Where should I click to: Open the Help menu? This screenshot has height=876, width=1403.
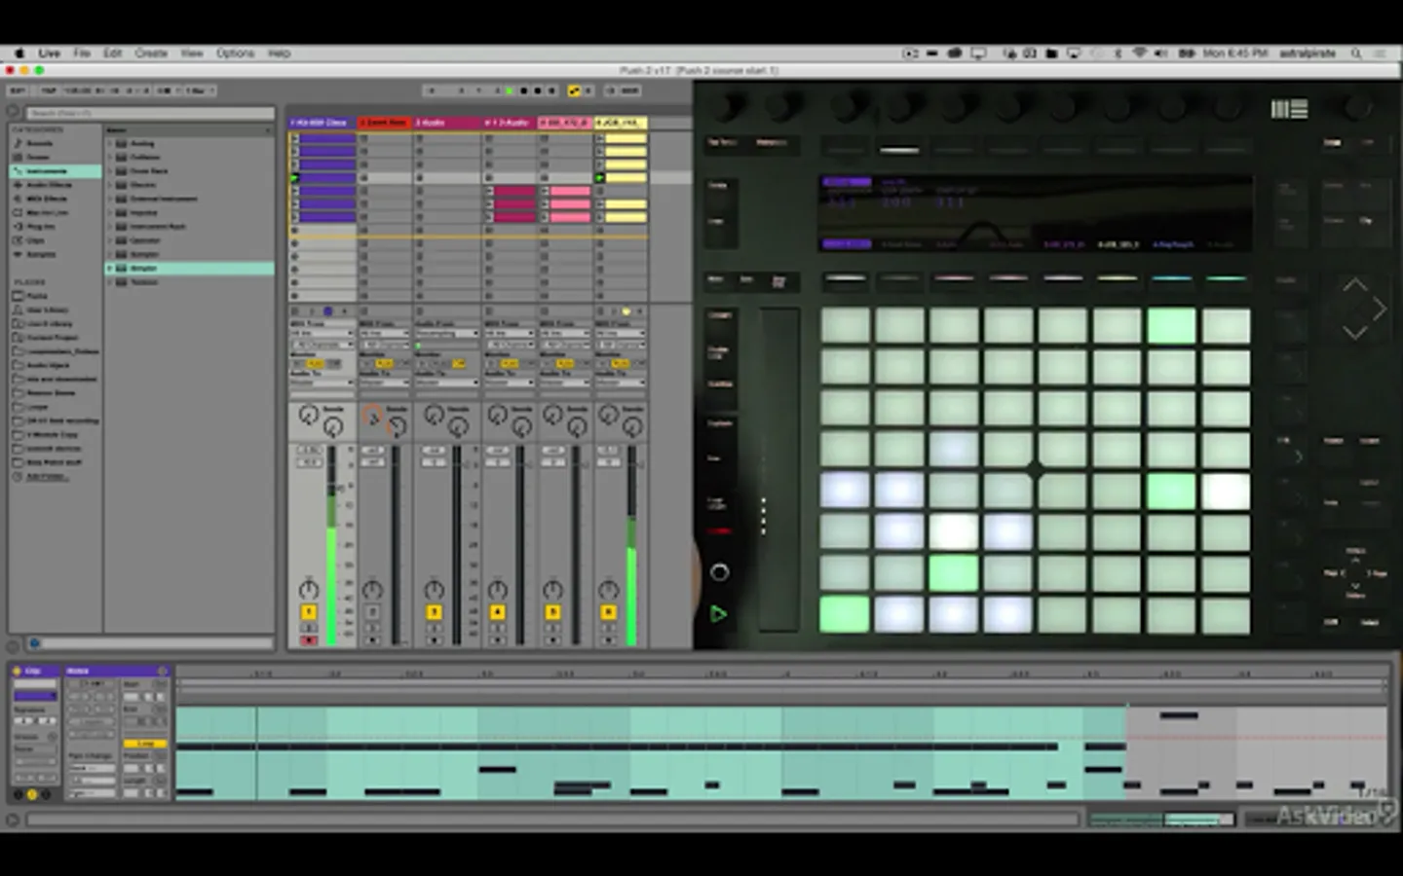pos(280,54)
